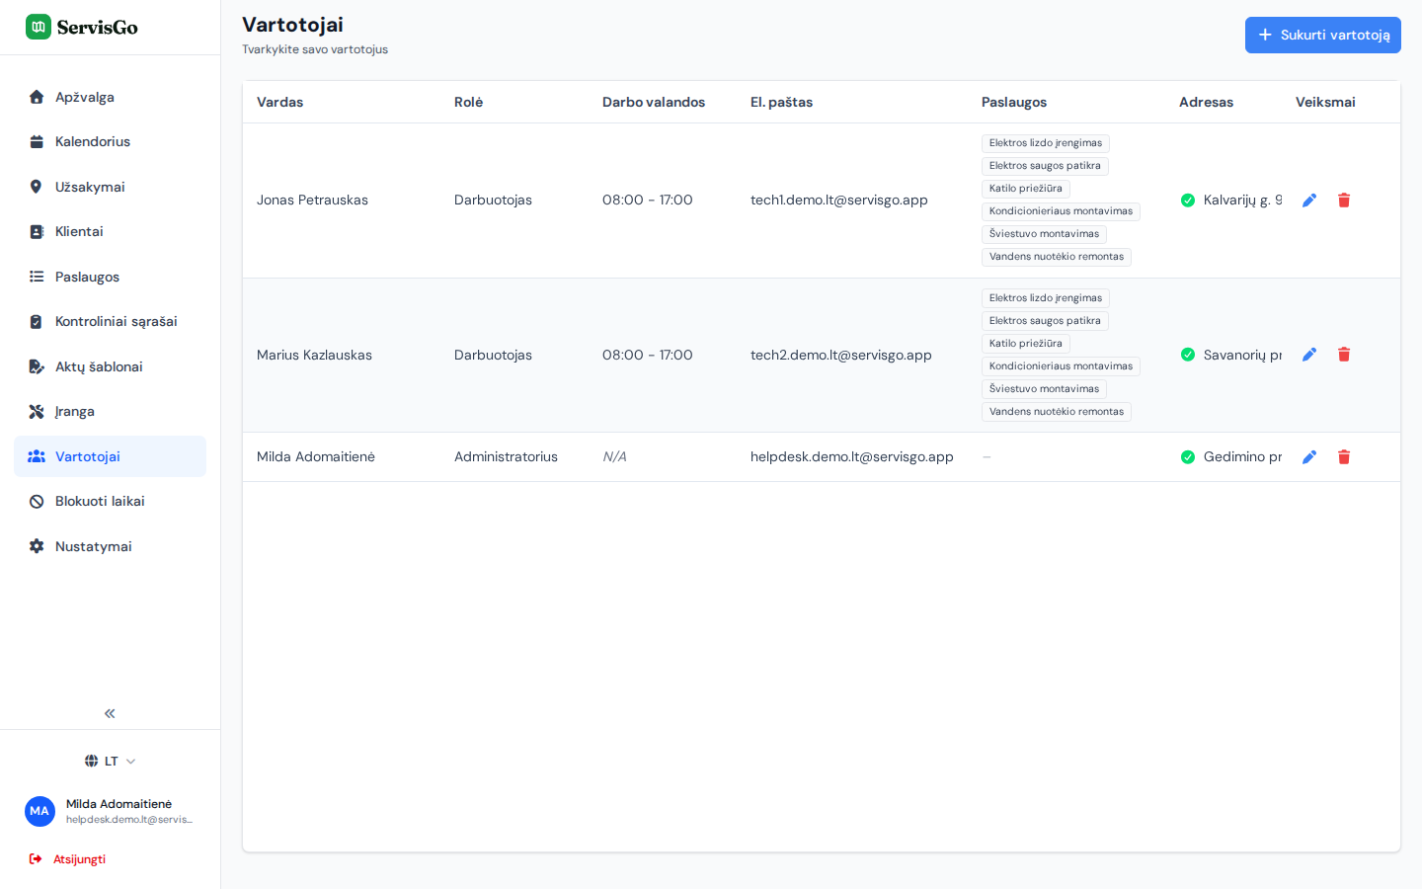Screen dimensions: 1422x889
Task: Click the edit pencil for Milda Adomaitienė
Action: coord(1309,457)
